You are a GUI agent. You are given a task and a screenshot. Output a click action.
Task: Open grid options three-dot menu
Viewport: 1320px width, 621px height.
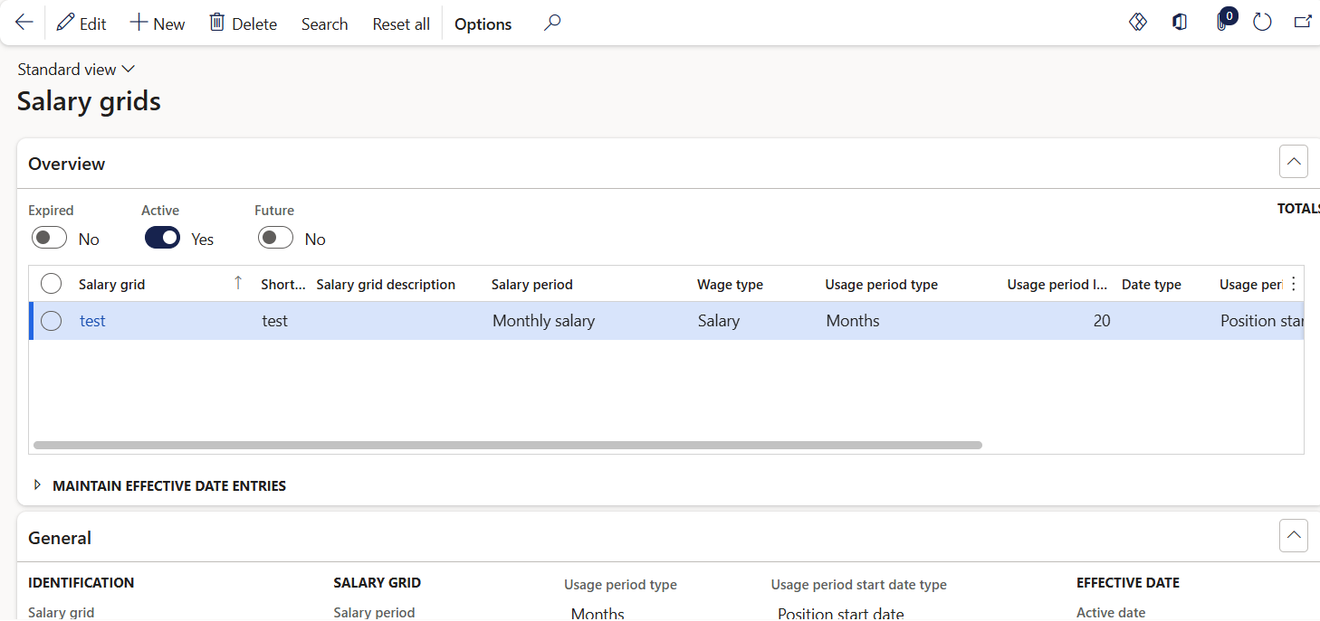tap(1293, 284)
